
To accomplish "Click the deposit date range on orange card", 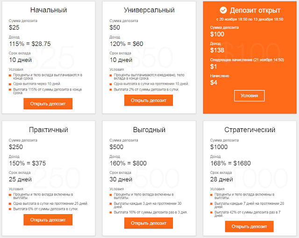I will (249, 19).
